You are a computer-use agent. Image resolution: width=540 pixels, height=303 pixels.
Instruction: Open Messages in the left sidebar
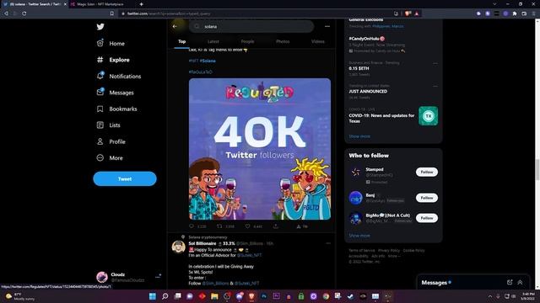coord(116,93)
